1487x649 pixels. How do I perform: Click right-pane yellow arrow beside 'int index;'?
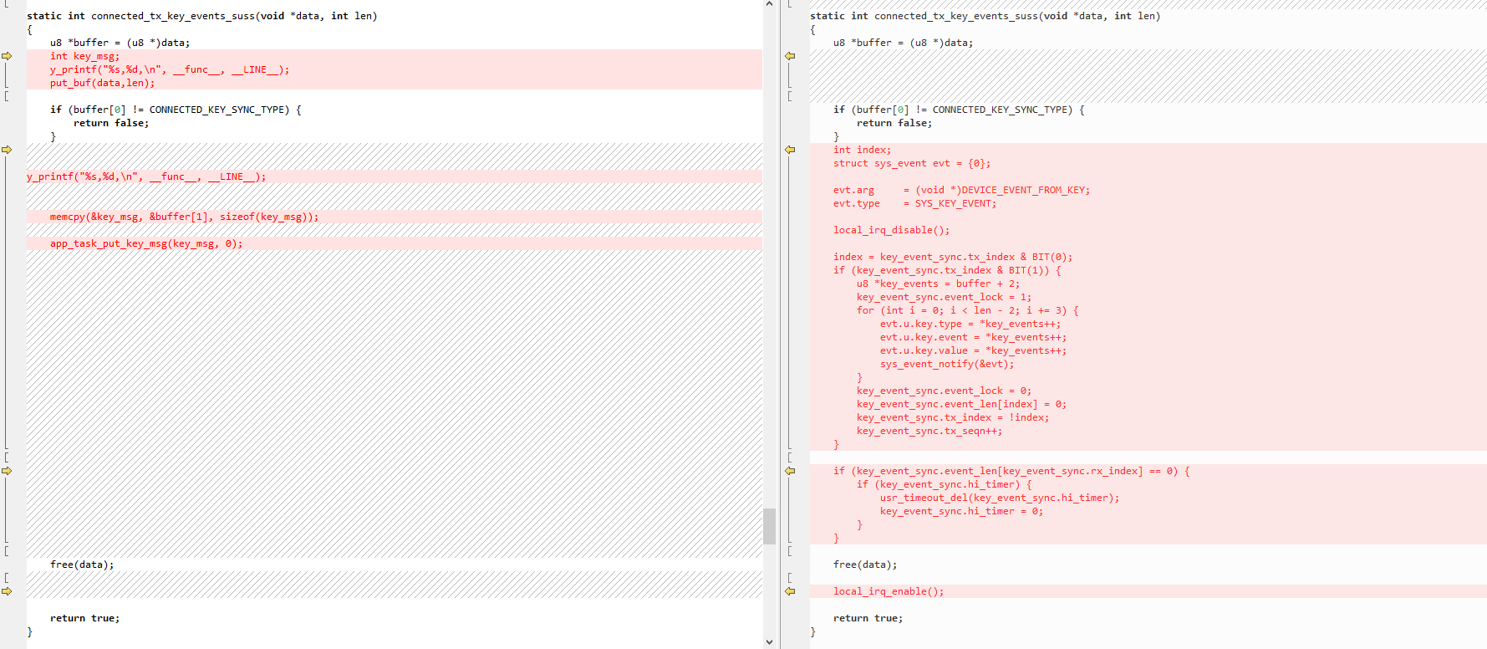tap(790, 150)
